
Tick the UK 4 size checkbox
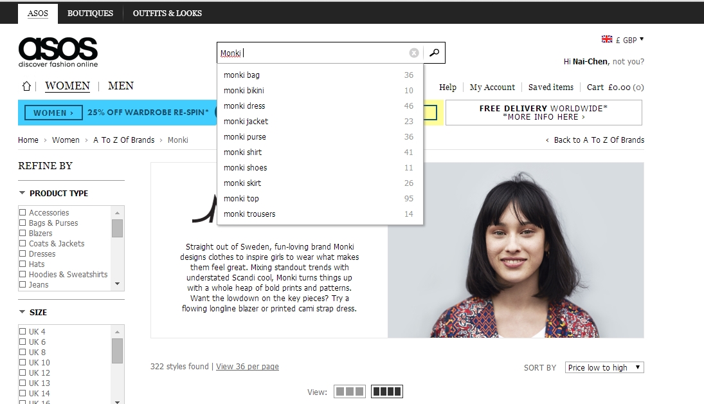23,331
